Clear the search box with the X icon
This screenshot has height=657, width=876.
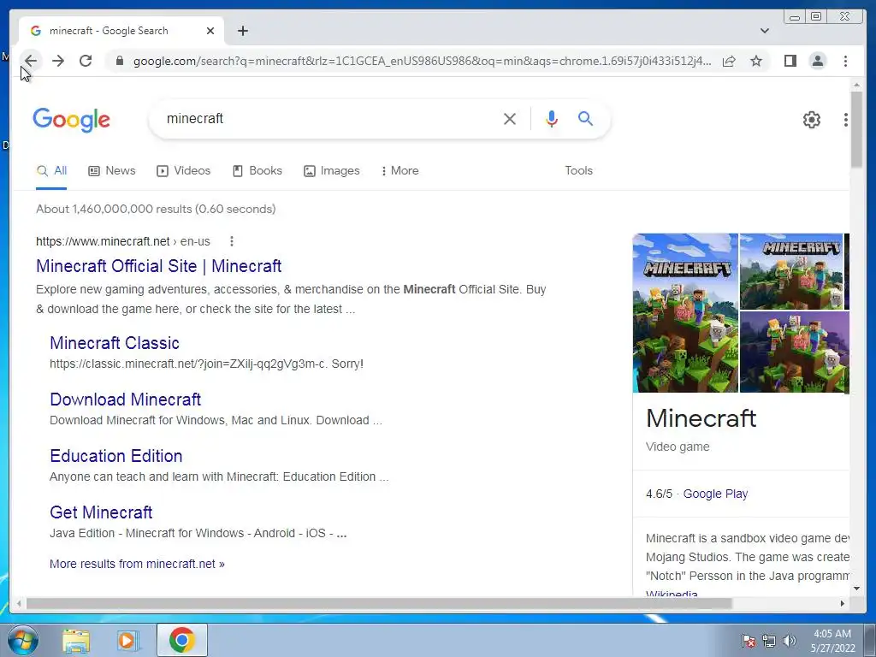510,118
